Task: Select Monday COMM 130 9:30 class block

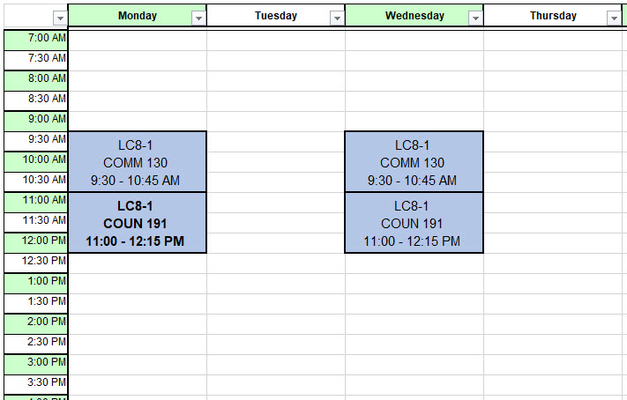Action: point(138,162)
